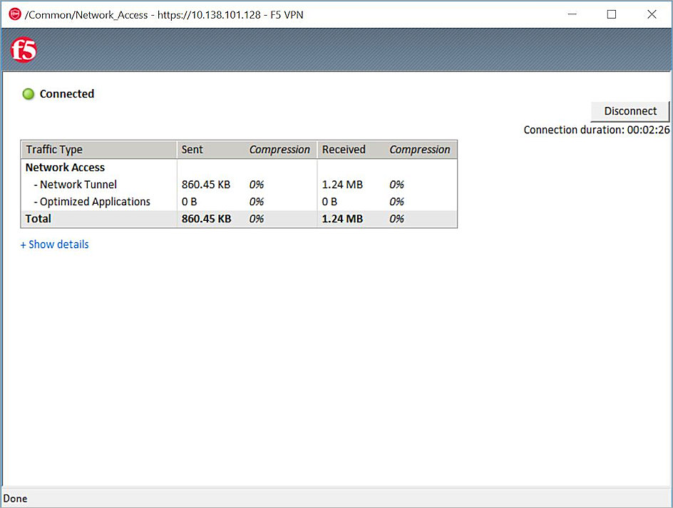Click the plus sign before Show details

pyautogui.click(x=24, y=244)
